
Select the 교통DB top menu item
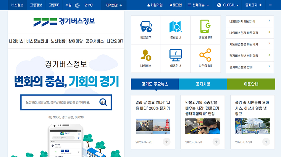coord(54,5)
